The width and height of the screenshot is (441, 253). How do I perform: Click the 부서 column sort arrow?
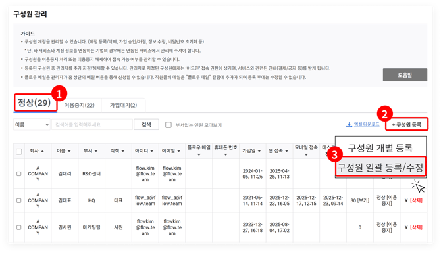tap(96, 151)
